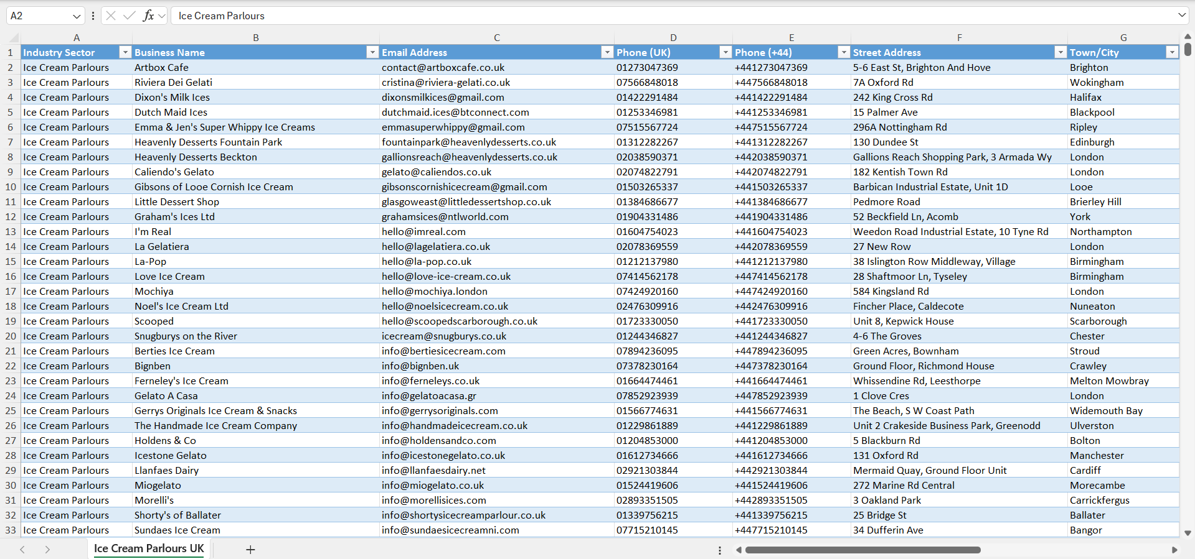Select cell 130 Dundee St
Screen dimensions: 1195x559
959,142
